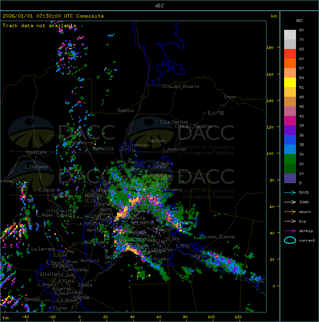319x322 pixels.
Task: Pick the 5 dBZ purple color swatch
Action: tap(290, 178)
